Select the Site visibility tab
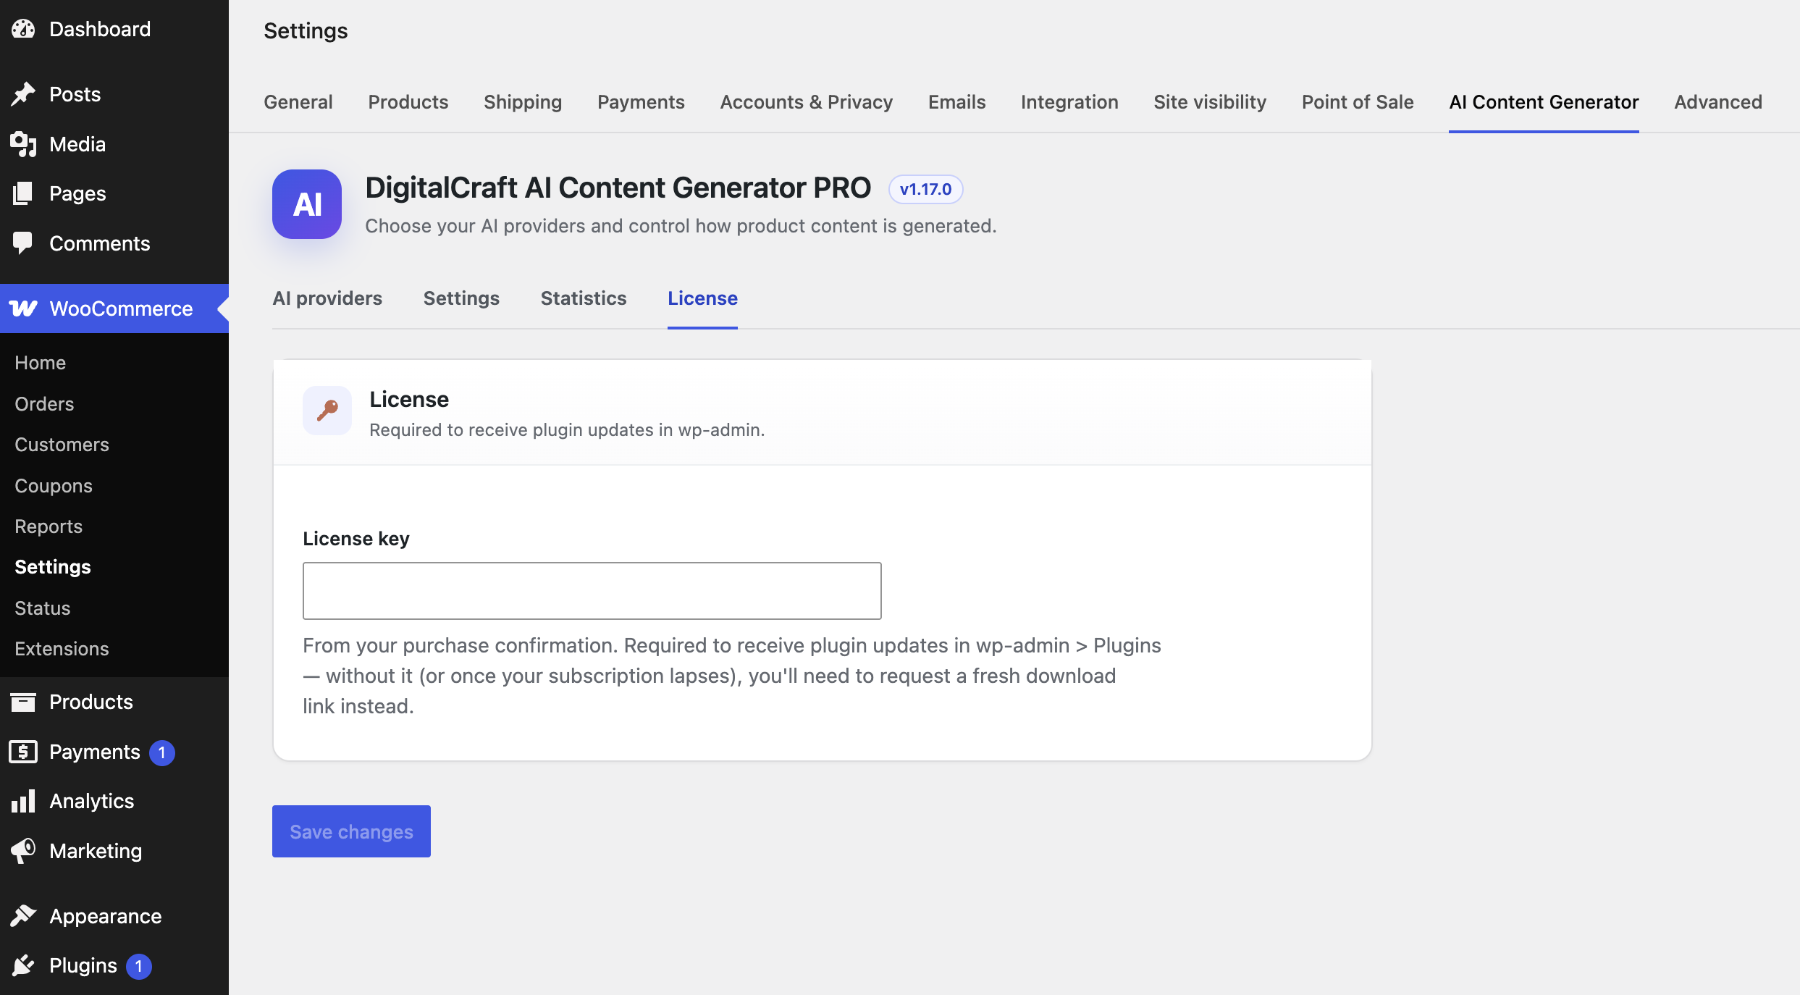This screenshot has width=1800, height=995. coord(1210,102)
